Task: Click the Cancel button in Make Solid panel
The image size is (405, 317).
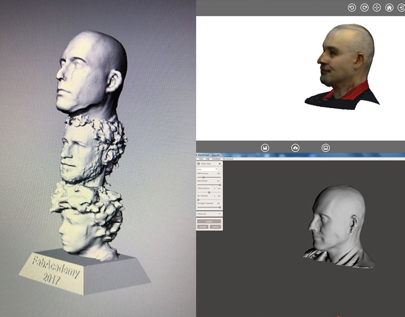Action: point(215,227)
